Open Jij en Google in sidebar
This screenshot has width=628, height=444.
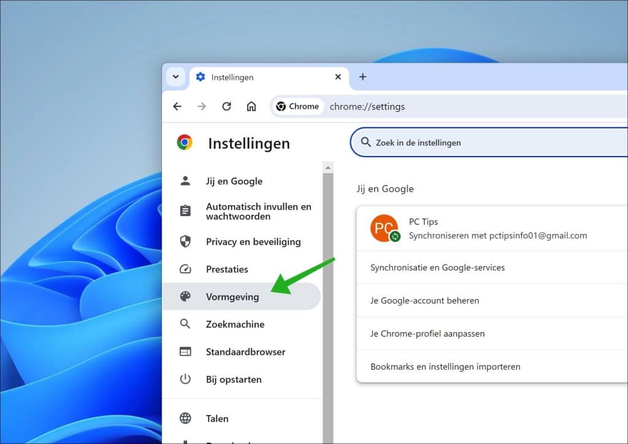pos(242,181)
